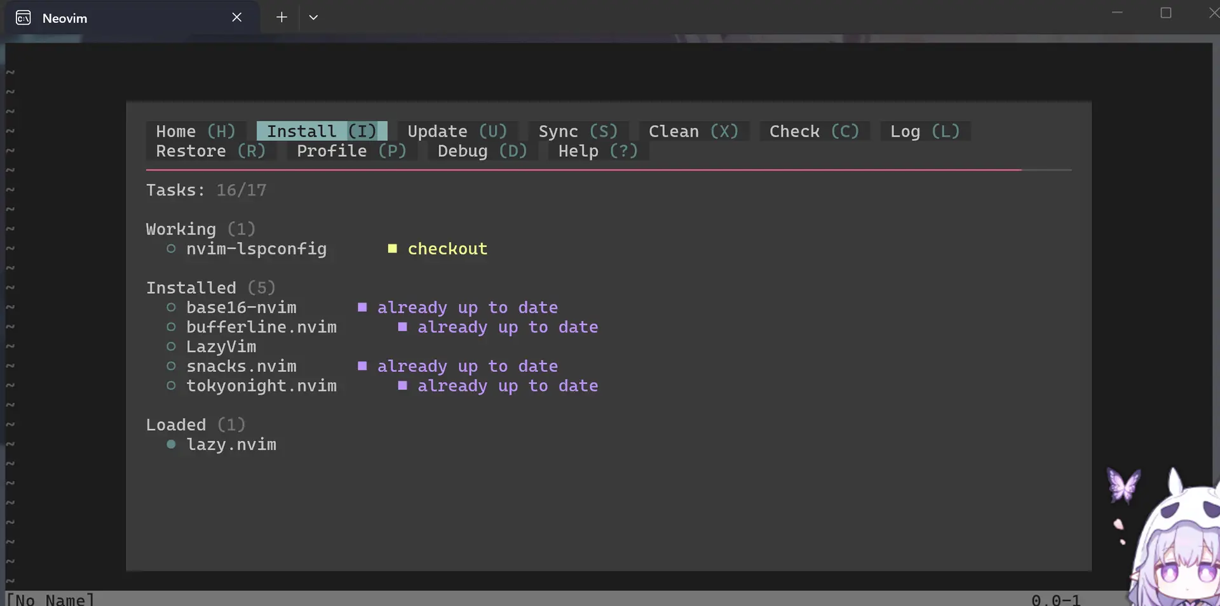
Task: Click the circle bullet beside snacks.nvim
Action: [171, 366]
